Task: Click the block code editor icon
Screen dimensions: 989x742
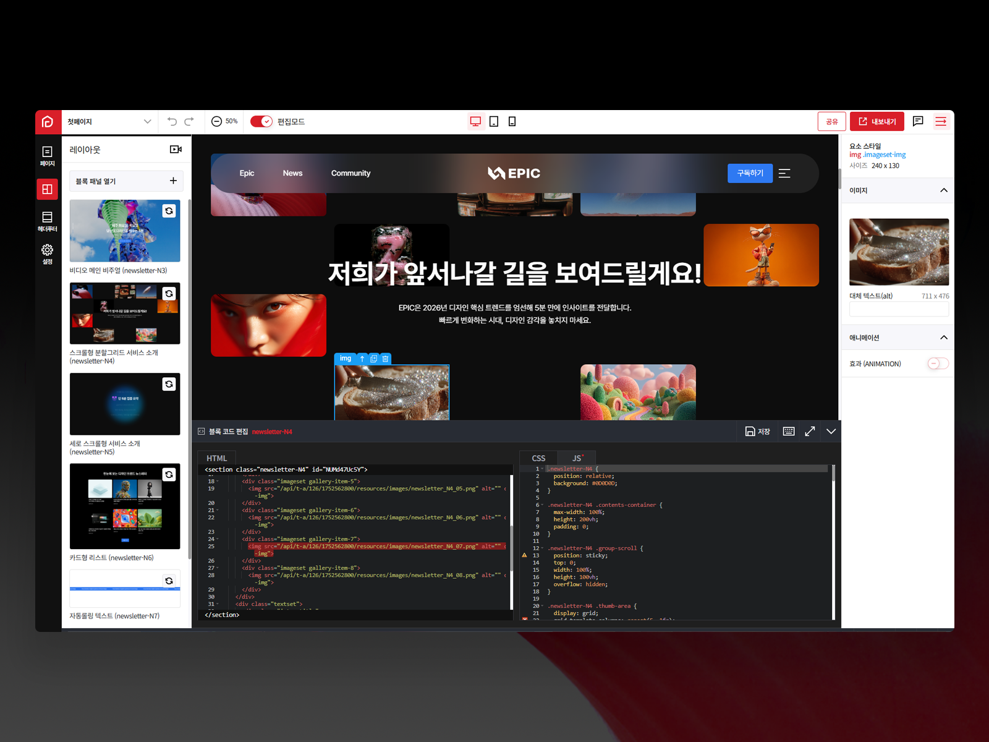Action: click(202, 432)
